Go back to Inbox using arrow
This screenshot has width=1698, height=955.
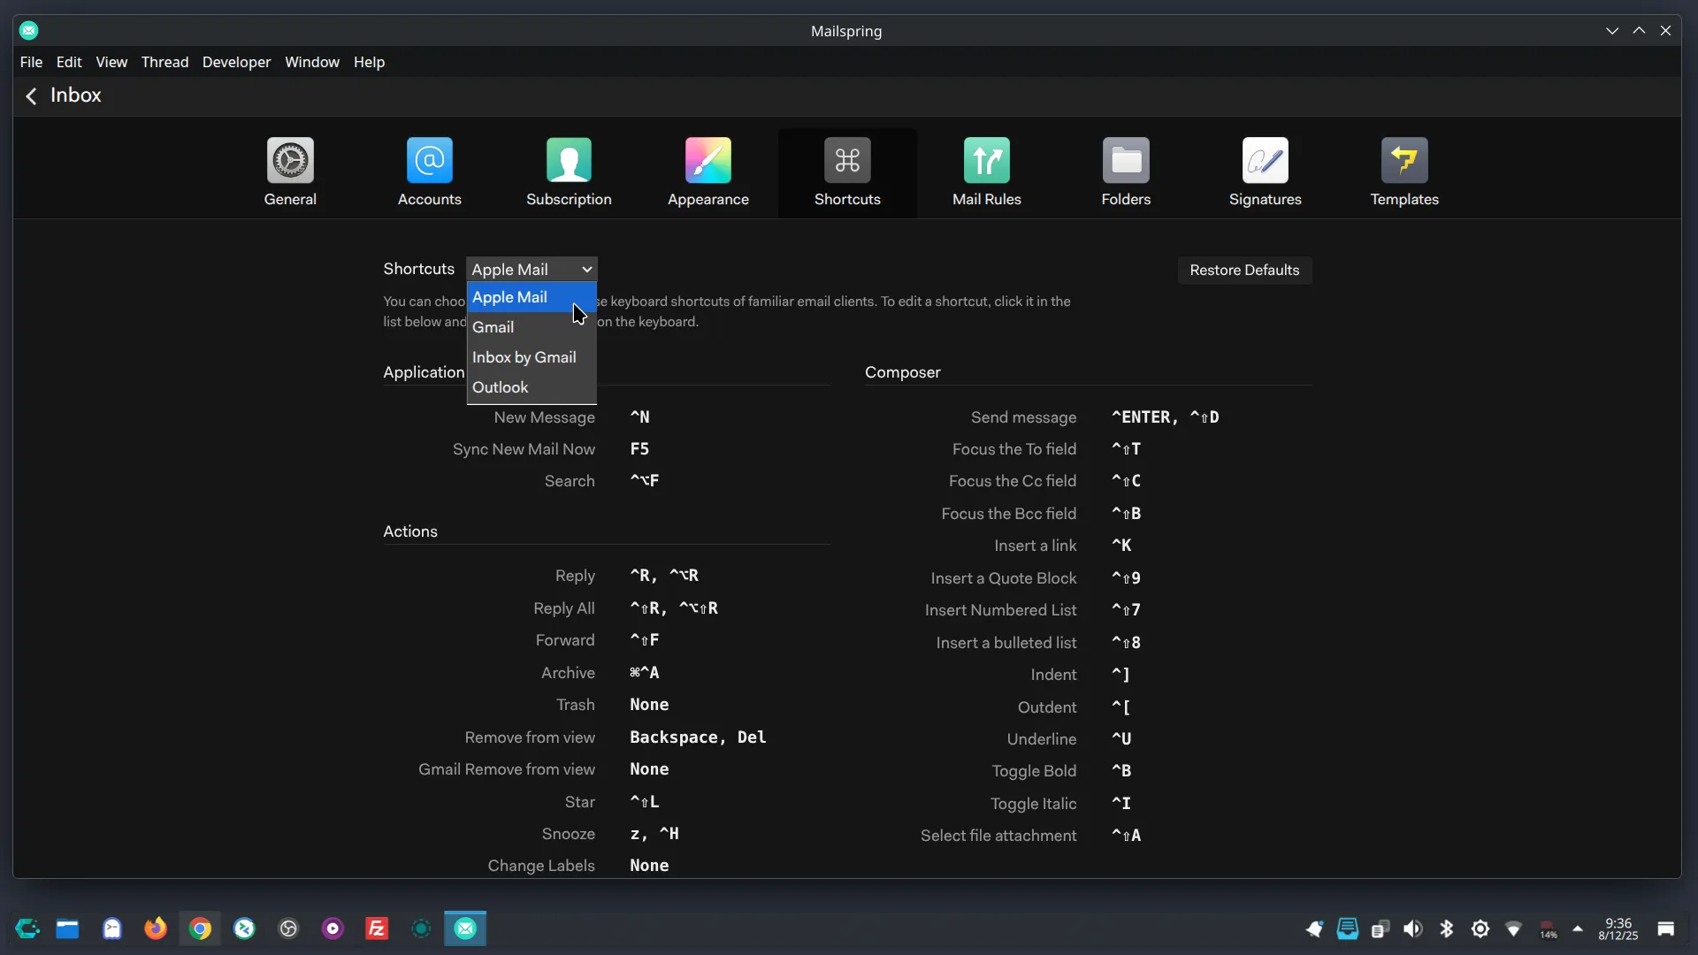pyautogui.click(x=31, y=95)
